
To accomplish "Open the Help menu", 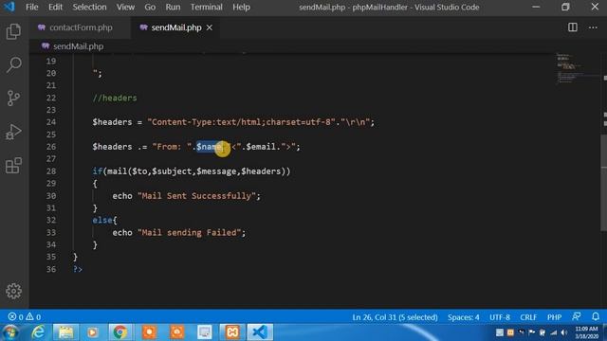I will [241, 7].
